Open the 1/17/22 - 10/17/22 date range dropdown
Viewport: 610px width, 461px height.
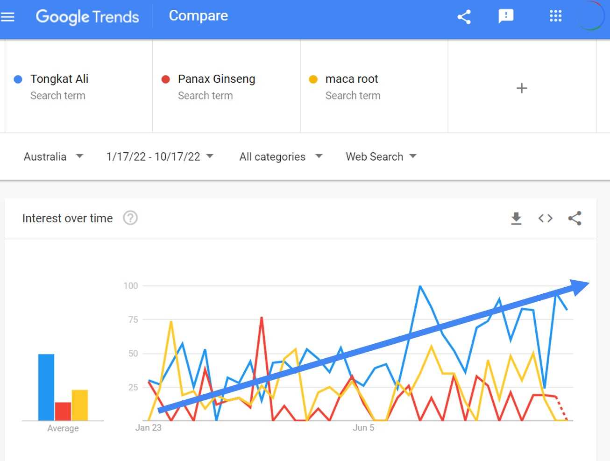tap(160, 156)
